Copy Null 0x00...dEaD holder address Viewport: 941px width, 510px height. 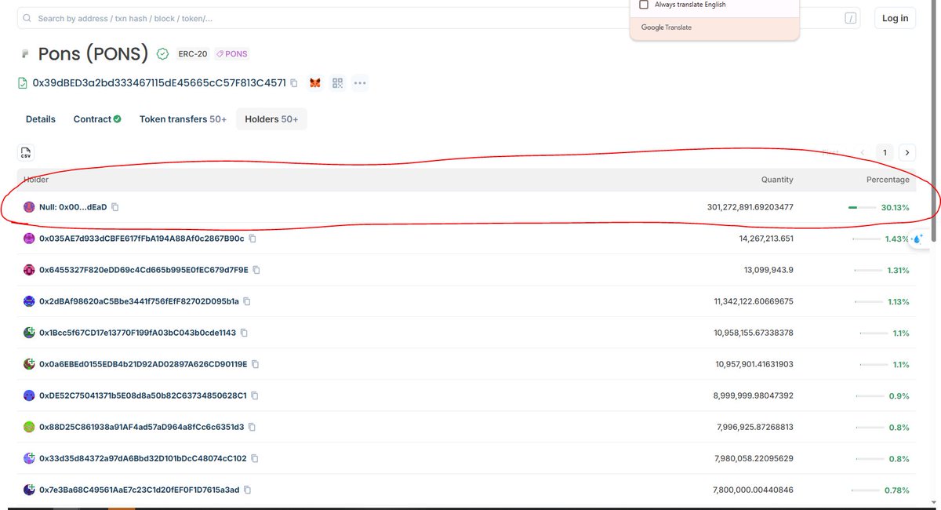(115, 207)
